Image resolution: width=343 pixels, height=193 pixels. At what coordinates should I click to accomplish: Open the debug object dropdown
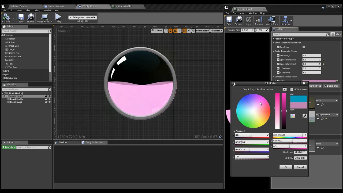(x=82, y=17)
